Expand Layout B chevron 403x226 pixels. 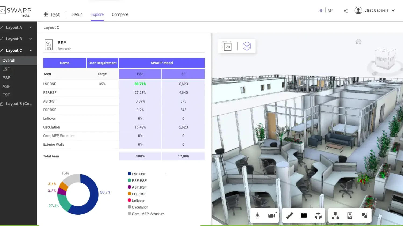[x=31, y=39]
